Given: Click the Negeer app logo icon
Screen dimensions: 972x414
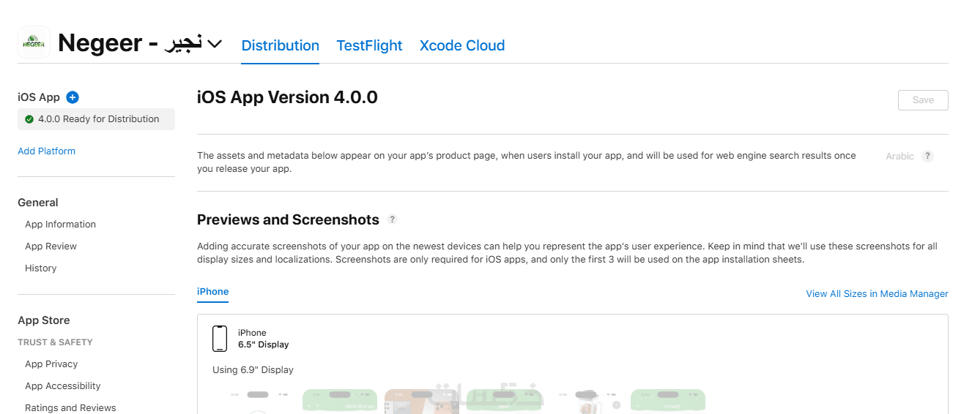Looking at the screenshot, I should point(34,42).
